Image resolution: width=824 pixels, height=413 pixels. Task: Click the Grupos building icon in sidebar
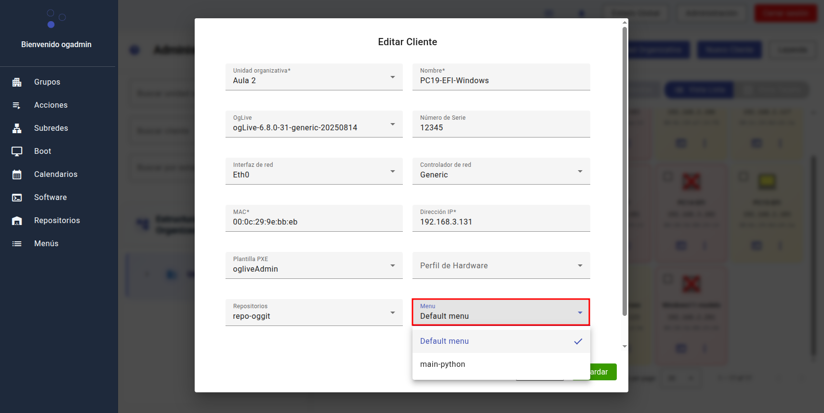click(x=17, y=82)
